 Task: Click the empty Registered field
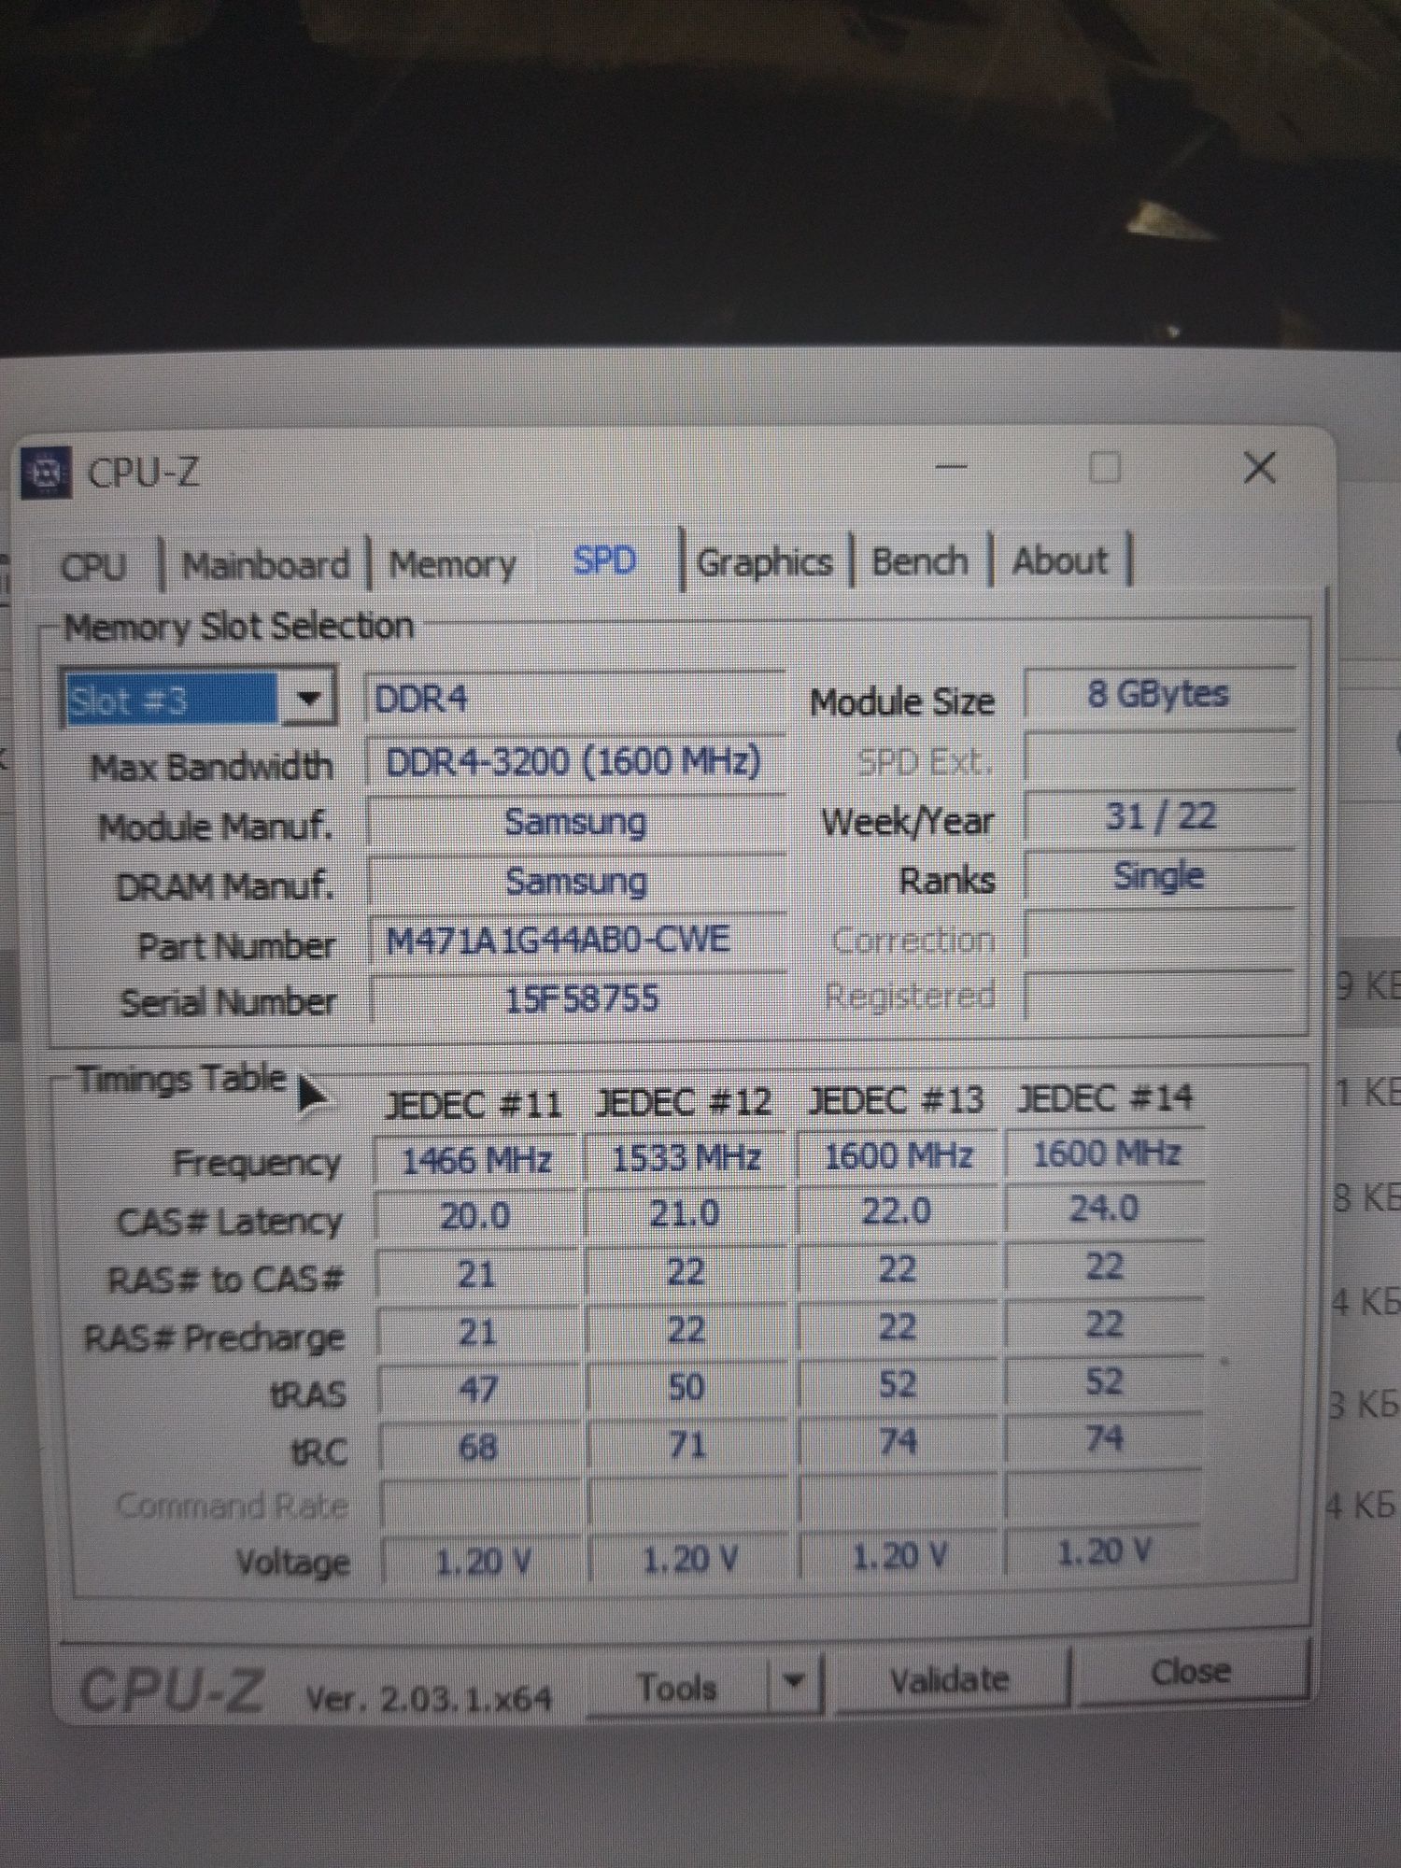click(x=1159, y=994)
